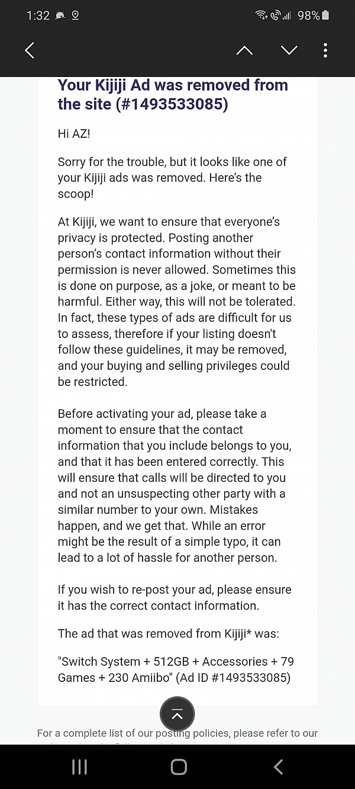Tap the 98% battery percentage text
355x789 pixels.
pyautogui.click(x=308, y=15)
